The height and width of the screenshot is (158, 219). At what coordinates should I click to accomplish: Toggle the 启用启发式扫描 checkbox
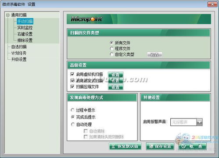pyautogui.click(x=72, y=81)
